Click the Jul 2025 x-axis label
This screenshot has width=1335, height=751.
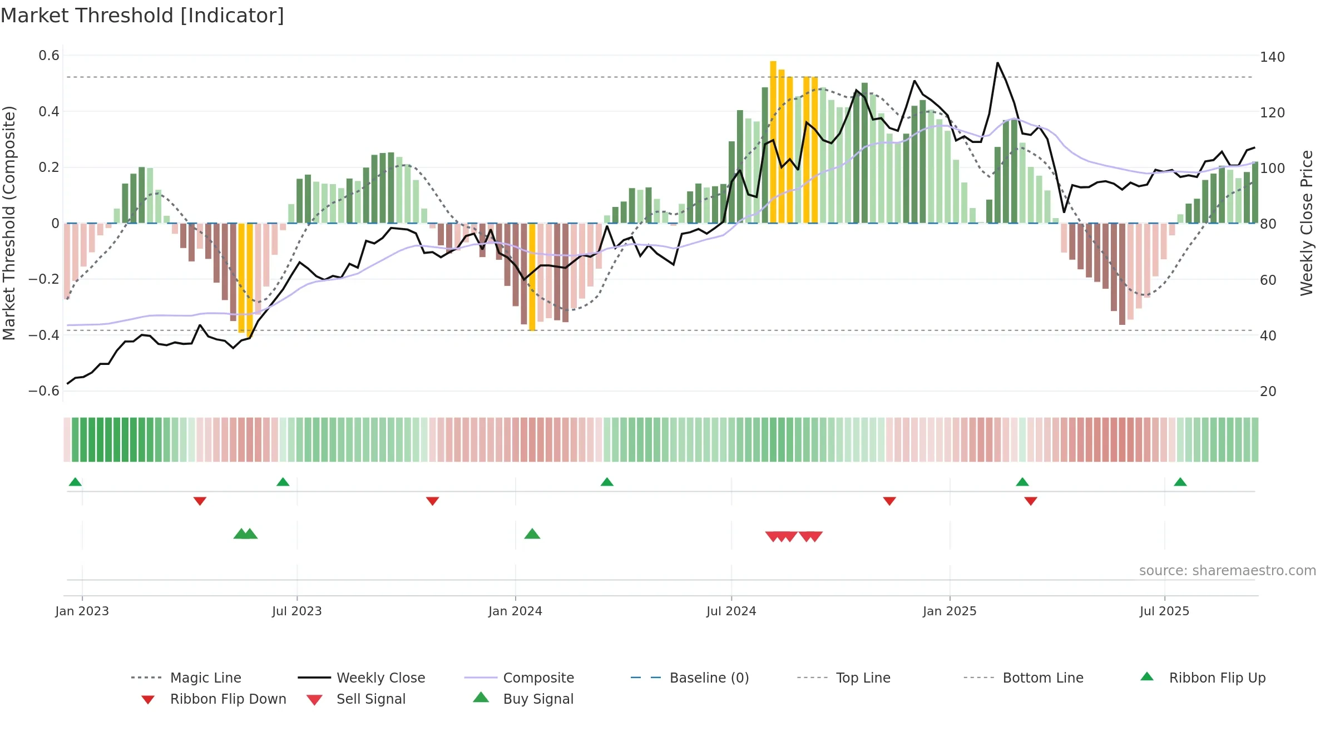click(x=1165, y=611)
